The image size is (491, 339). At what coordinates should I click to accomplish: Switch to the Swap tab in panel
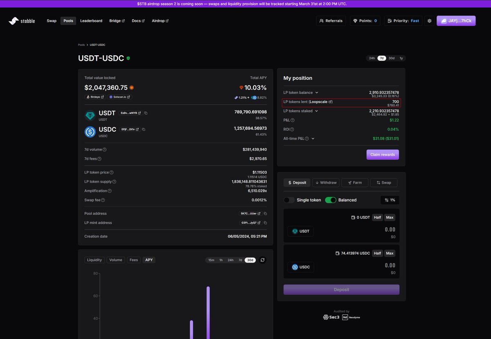(x=384, y=183)
